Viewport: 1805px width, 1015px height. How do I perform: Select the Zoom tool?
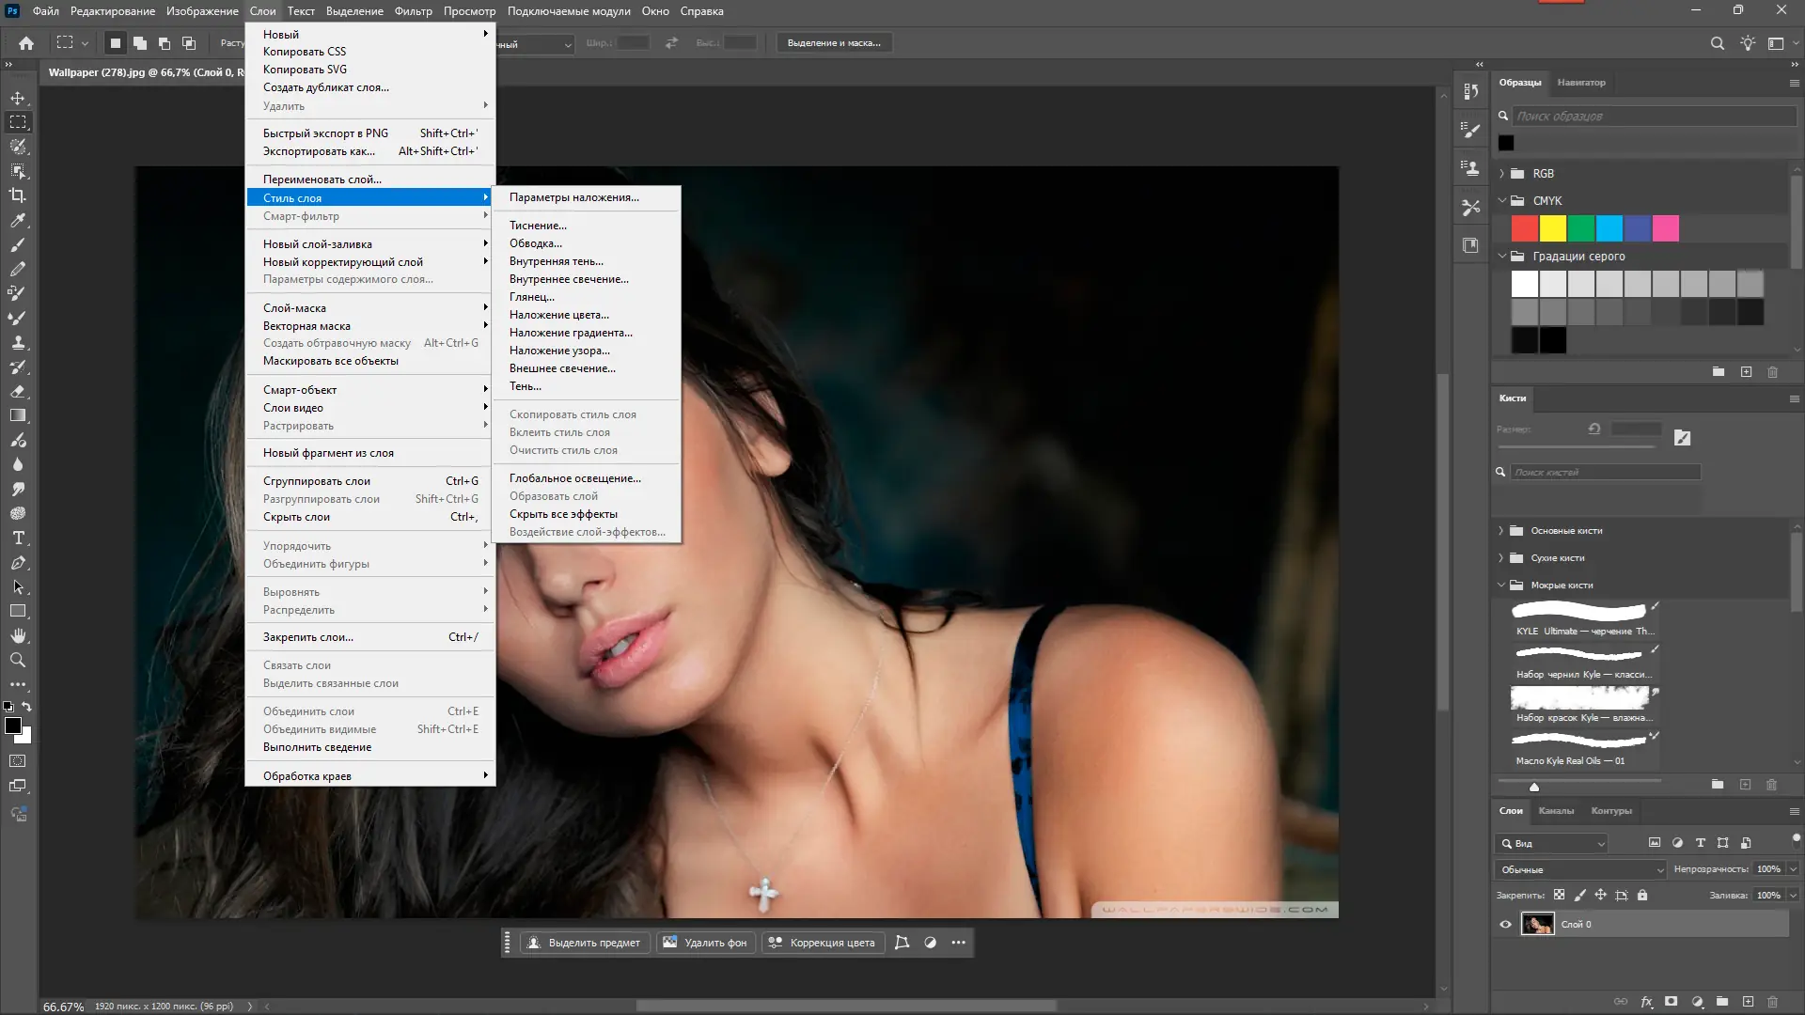[18, 660]
